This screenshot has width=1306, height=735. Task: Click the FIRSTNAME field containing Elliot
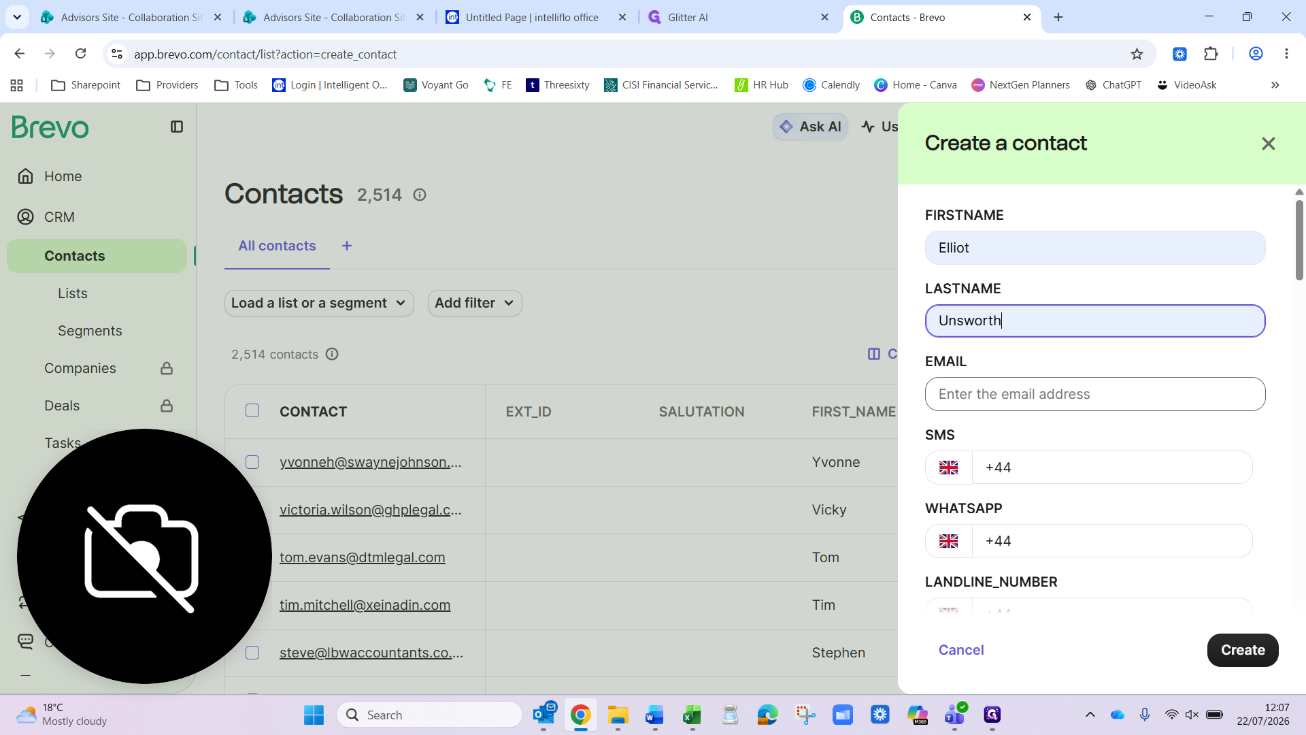1095,248
